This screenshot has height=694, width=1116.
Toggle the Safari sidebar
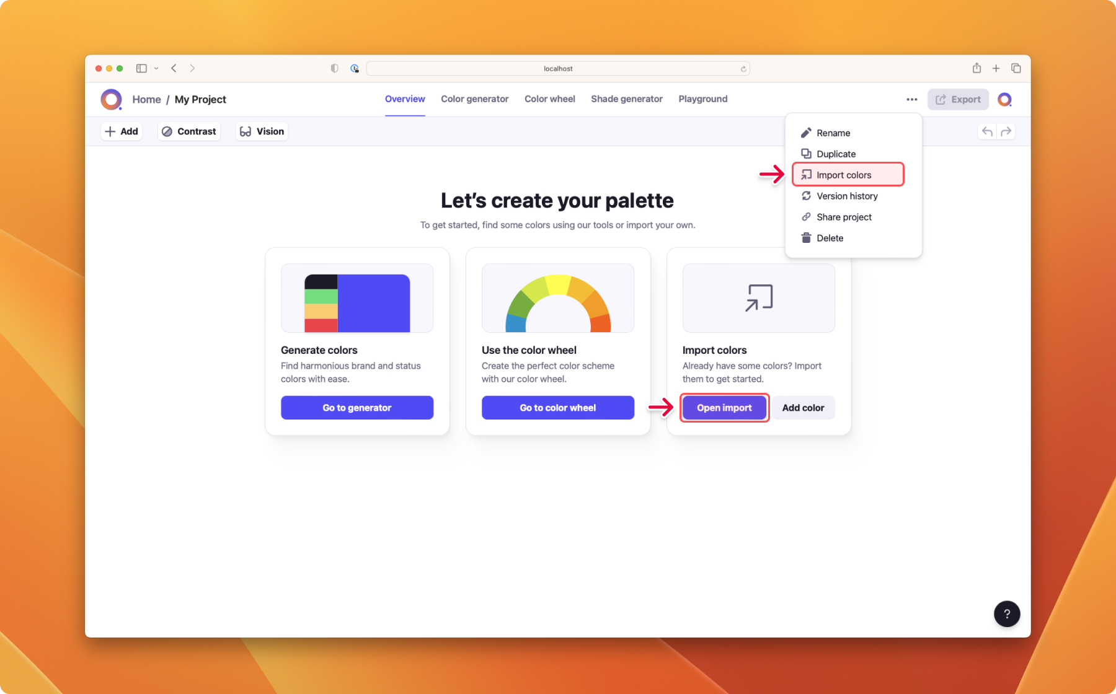pos(141,68)
